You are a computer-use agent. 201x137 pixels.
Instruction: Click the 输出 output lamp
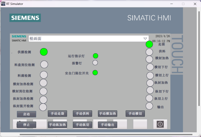(x=149, y=106)
